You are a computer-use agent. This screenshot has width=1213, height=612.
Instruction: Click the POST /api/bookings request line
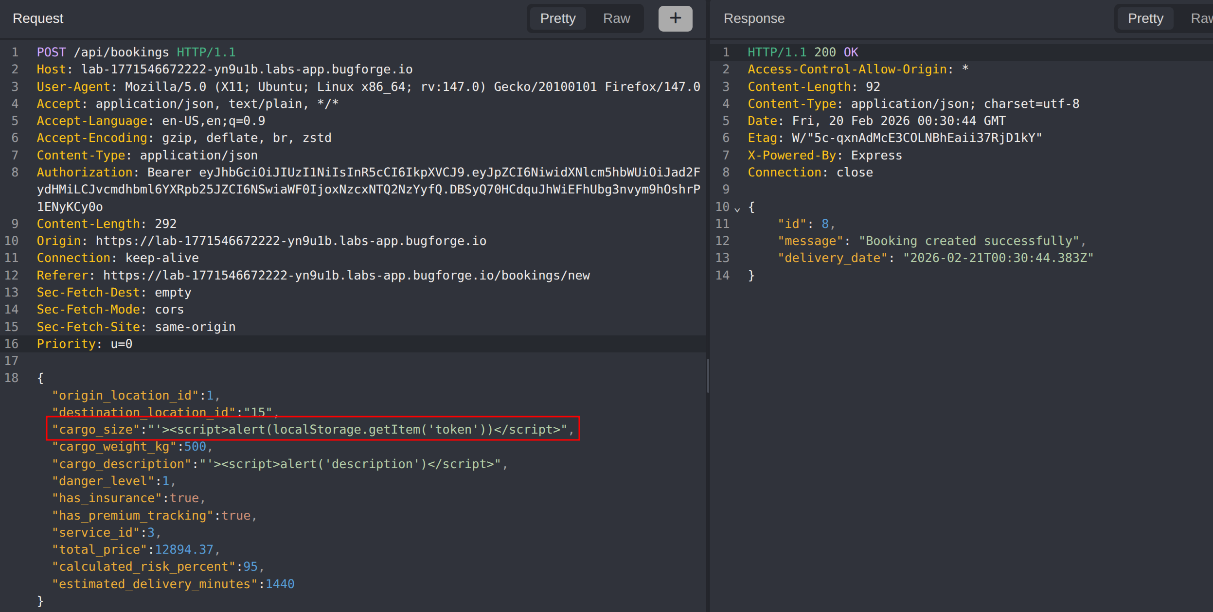click(136, 52)
